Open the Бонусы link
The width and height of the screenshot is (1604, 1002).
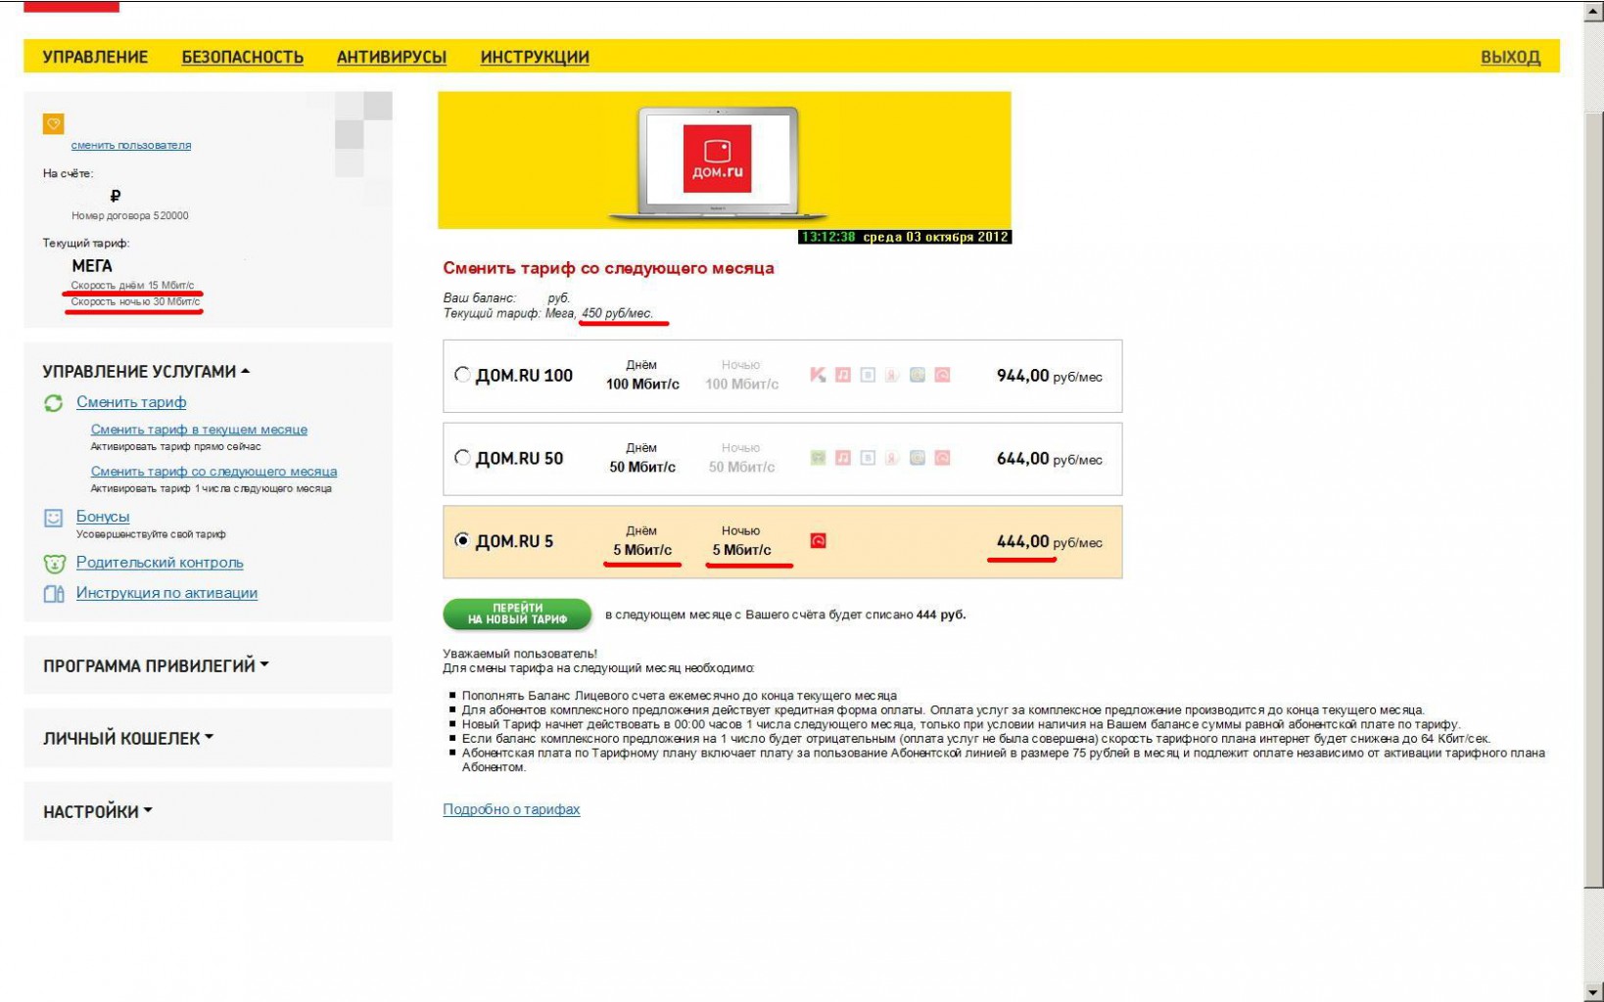pos(103,517)
